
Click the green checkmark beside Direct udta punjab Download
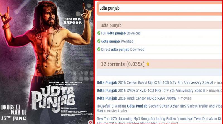pyautogui.click(x=99, y=50)
